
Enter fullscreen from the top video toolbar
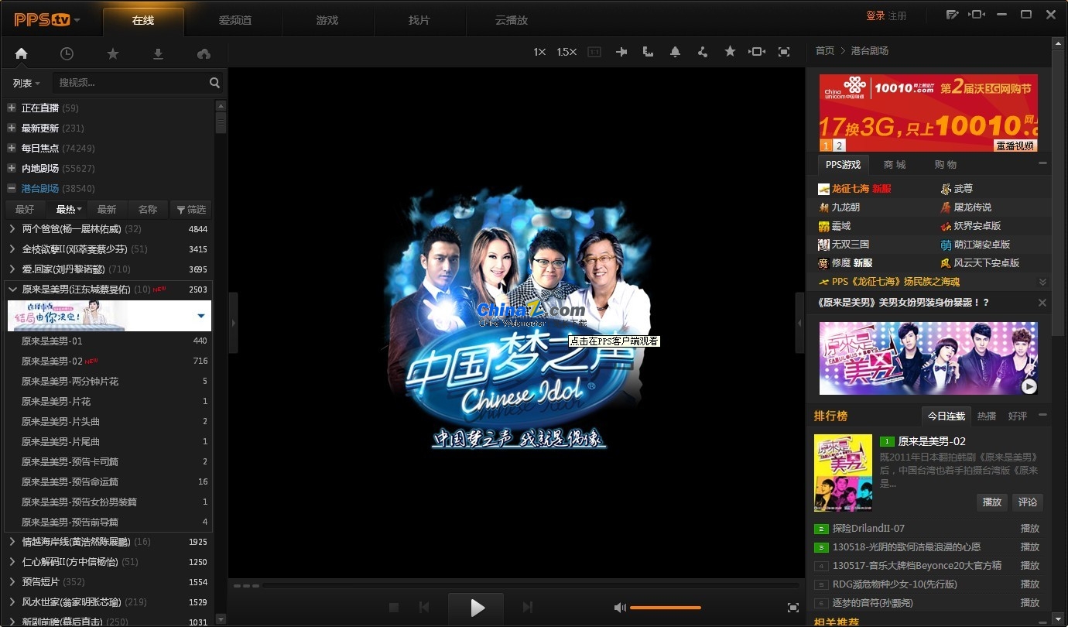(x=784, y=52)
